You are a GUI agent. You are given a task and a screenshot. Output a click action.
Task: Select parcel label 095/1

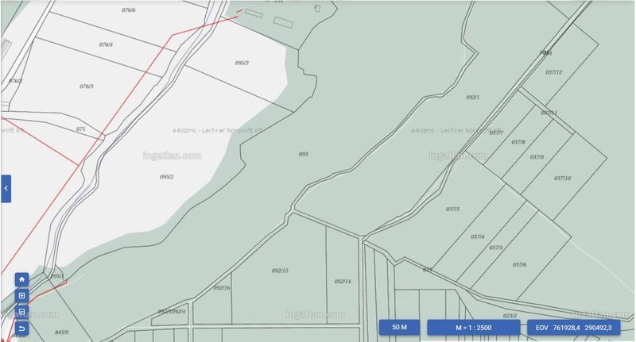pos(56,276)
